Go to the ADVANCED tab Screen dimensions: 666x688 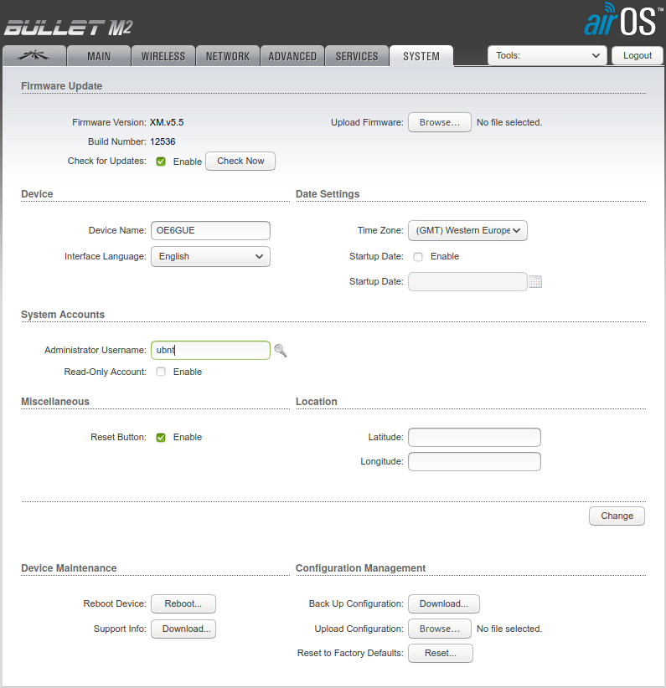pyautogui.click(x=292, y=56)
